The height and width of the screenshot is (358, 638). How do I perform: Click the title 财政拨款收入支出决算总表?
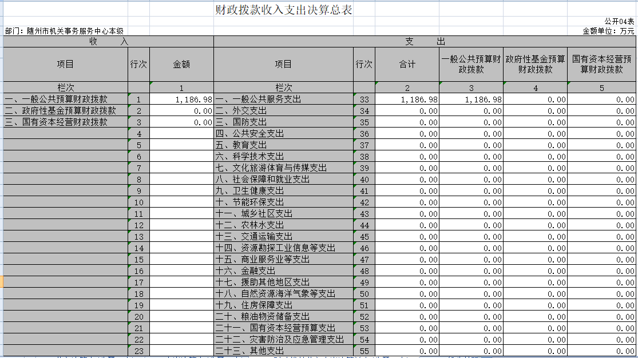coord(283,11)
